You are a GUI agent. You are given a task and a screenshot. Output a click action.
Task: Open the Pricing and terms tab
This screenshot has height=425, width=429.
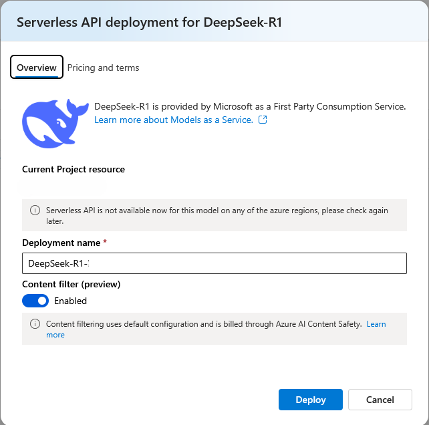point(103,67)
